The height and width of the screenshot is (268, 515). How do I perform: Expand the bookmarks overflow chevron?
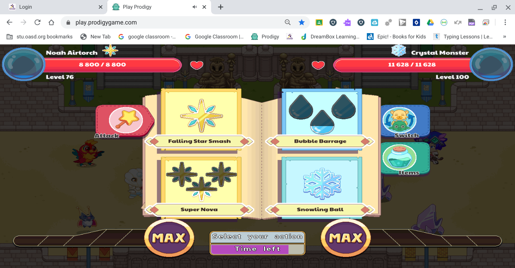coord(504,37)
